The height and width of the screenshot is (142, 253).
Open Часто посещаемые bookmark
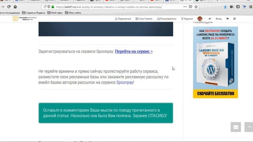[10, 13]
